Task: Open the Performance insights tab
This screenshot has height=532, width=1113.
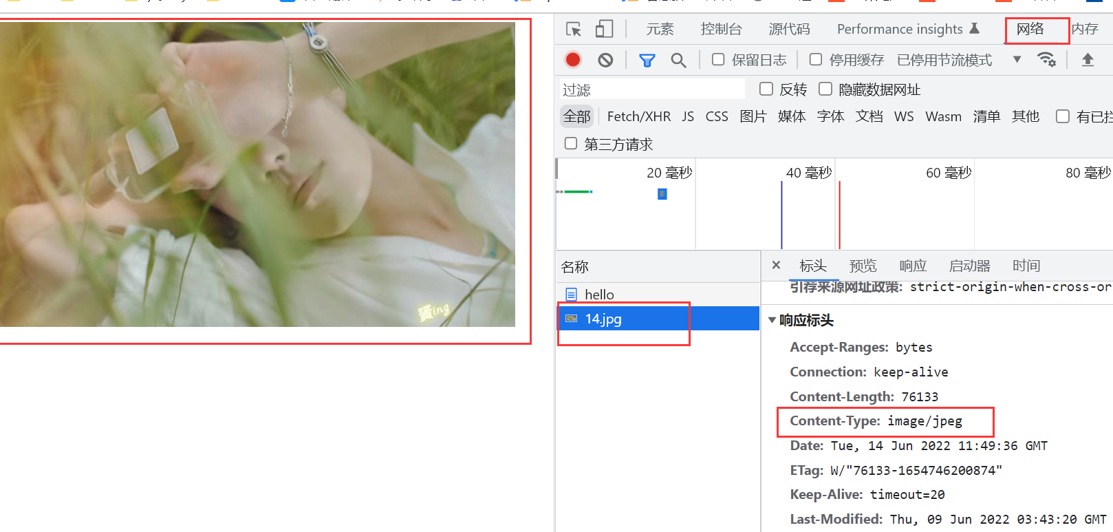Action: 900,29
